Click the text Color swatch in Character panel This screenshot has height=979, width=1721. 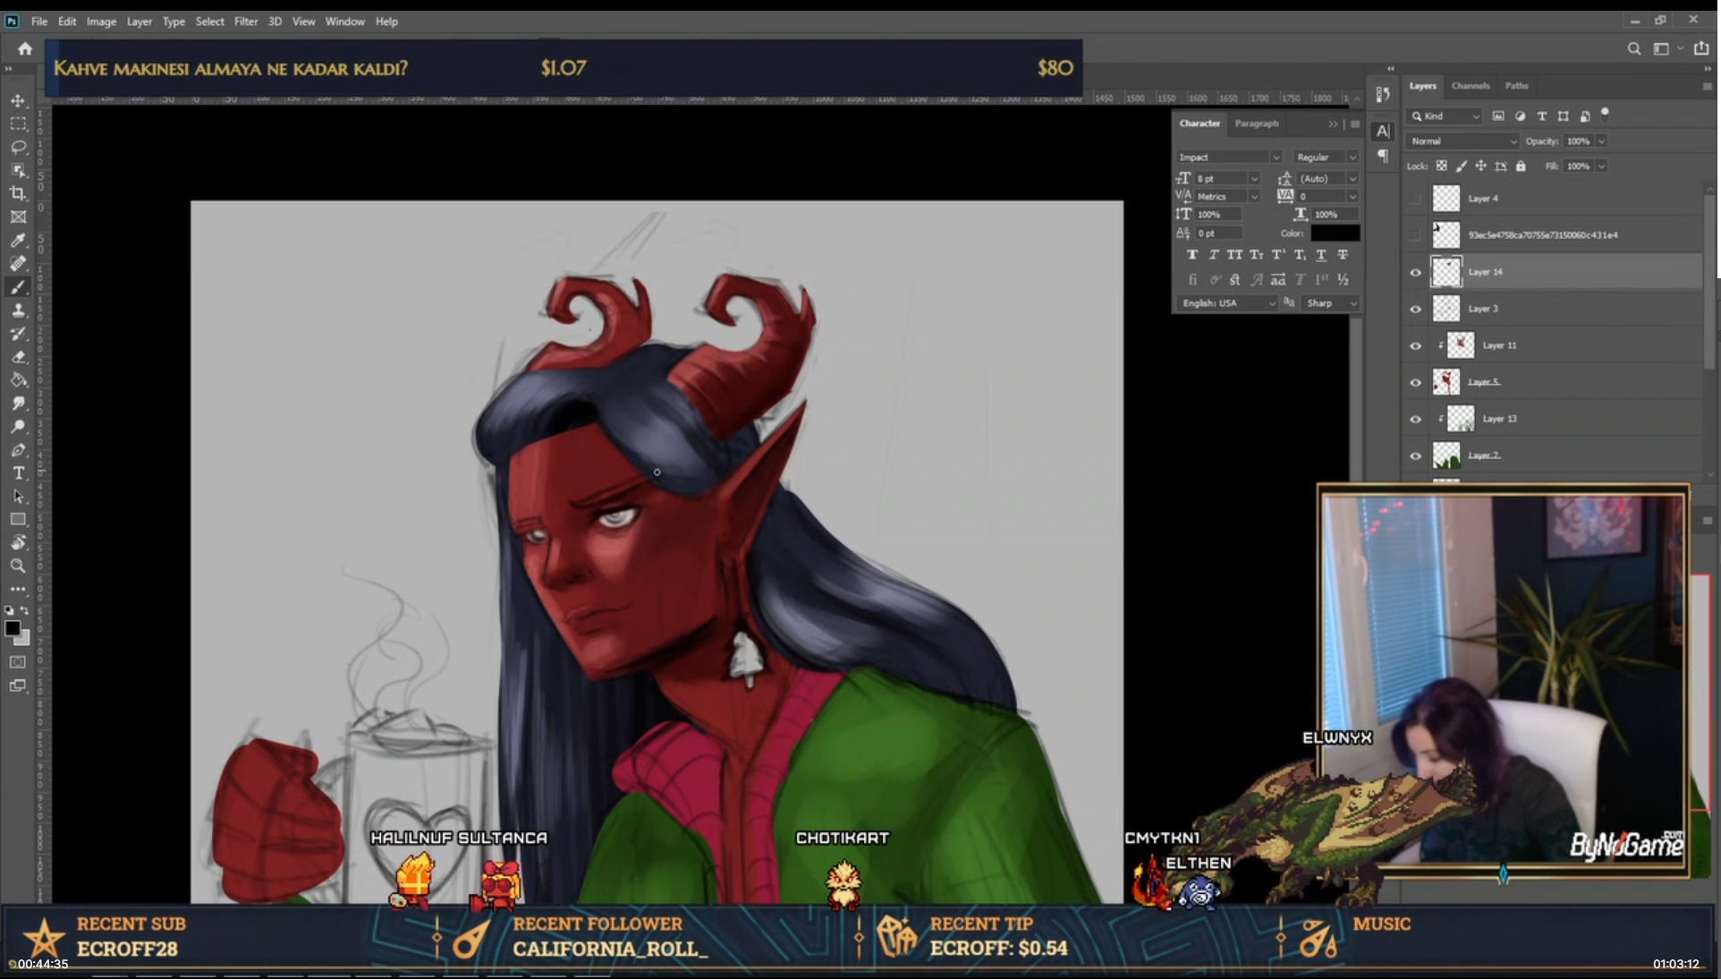tap(1335, 234)
